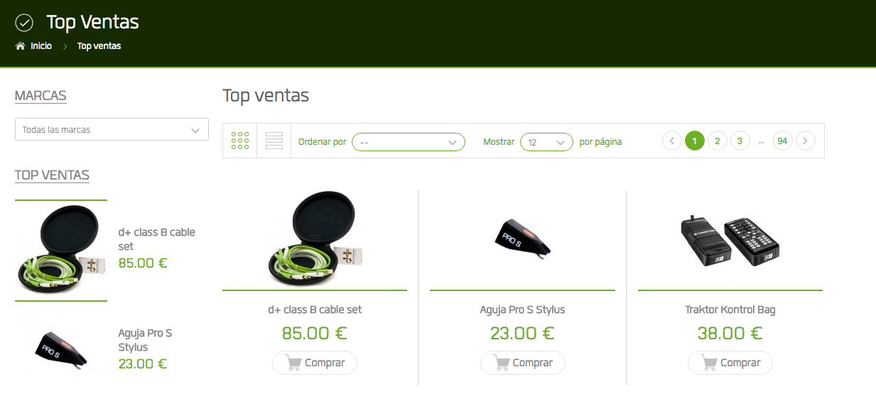Click cart icon for Traktor Kontrol Bag

coord(709,363)
